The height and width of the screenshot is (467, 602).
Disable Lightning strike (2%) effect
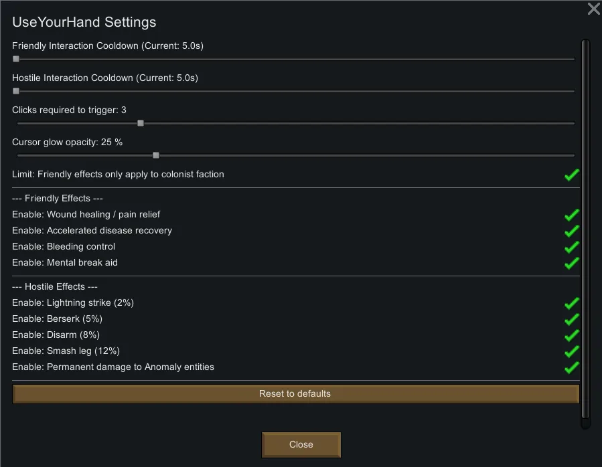tap(571, 303)
